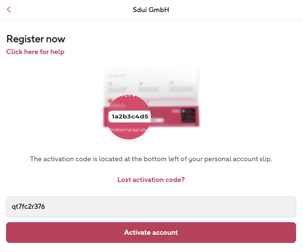Click the blurred app store badges on the slip
Image resolution: width=303 pixels, height=252 pixels.
click(x=188, y=115)
